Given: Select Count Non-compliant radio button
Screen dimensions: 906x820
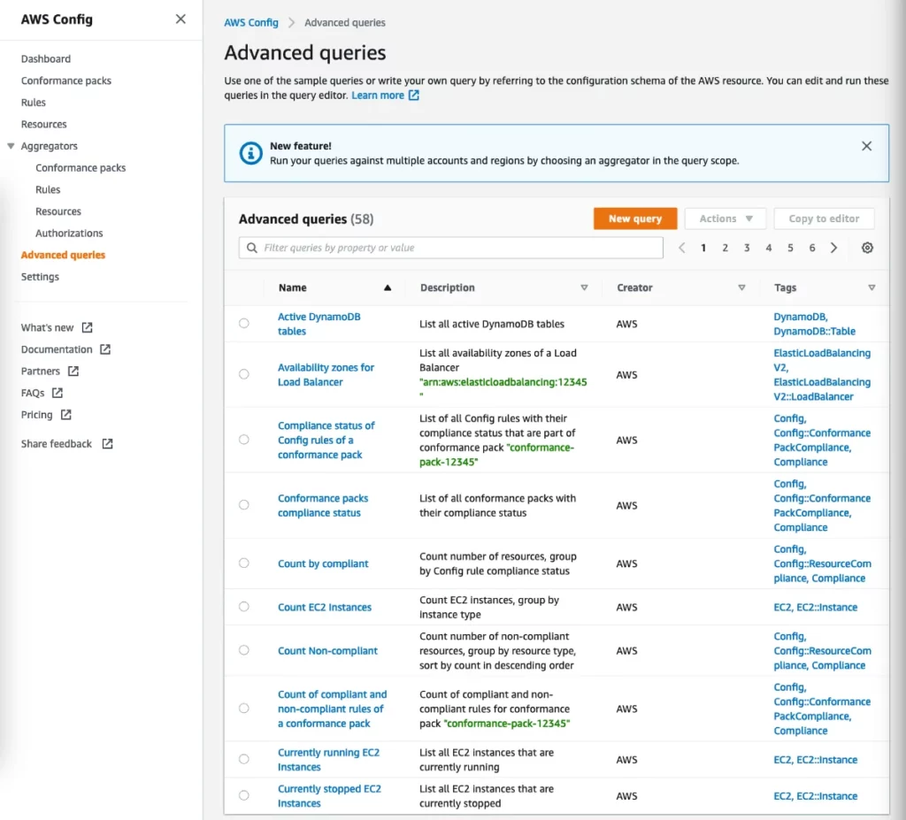Looking at the screenshot, I should coord(244,650).
